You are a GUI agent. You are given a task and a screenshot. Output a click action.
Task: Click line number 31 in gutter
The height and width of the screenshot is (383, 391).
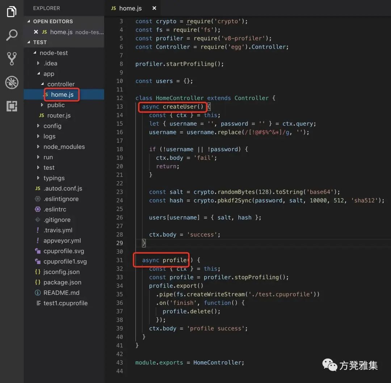pyautogui.click(x=119, y=260)
